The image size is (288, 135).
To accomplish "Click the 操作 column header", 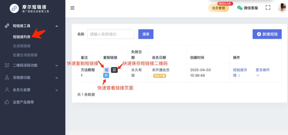I will [x=237, y=58].
